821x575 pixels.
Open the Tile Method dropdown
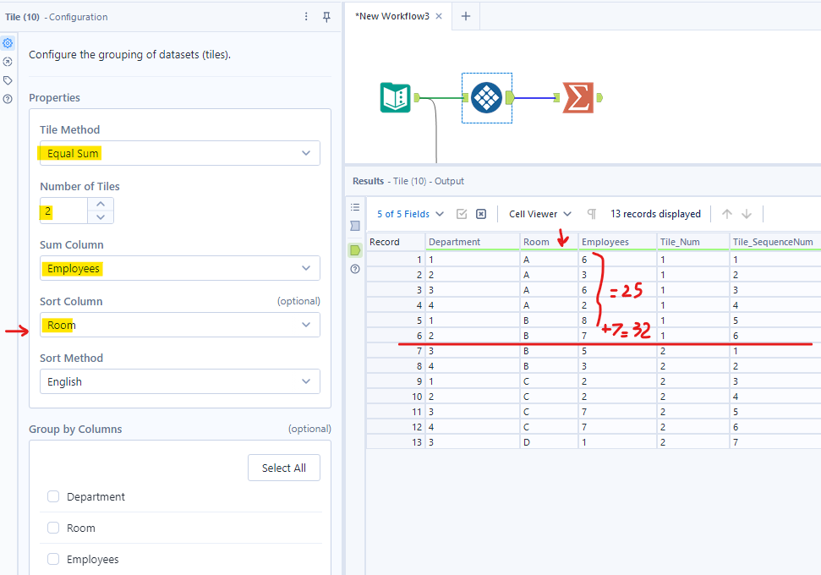click(179, 153)
